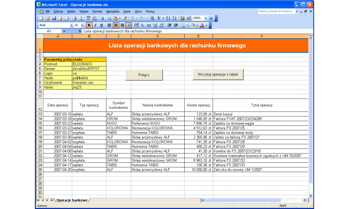349x209 pixels.
Task: Select column header D
Action: tap(158, 36)
